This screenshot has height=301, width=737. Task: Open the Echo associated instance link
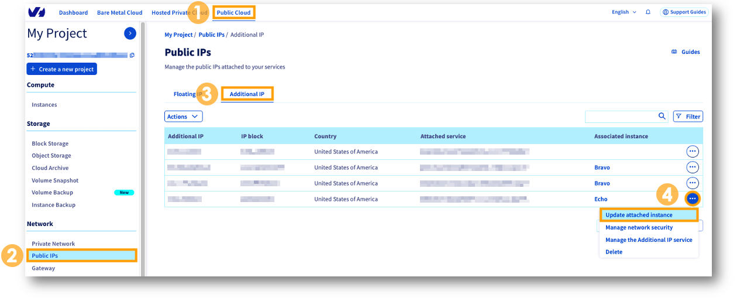(x=601, y=199)
